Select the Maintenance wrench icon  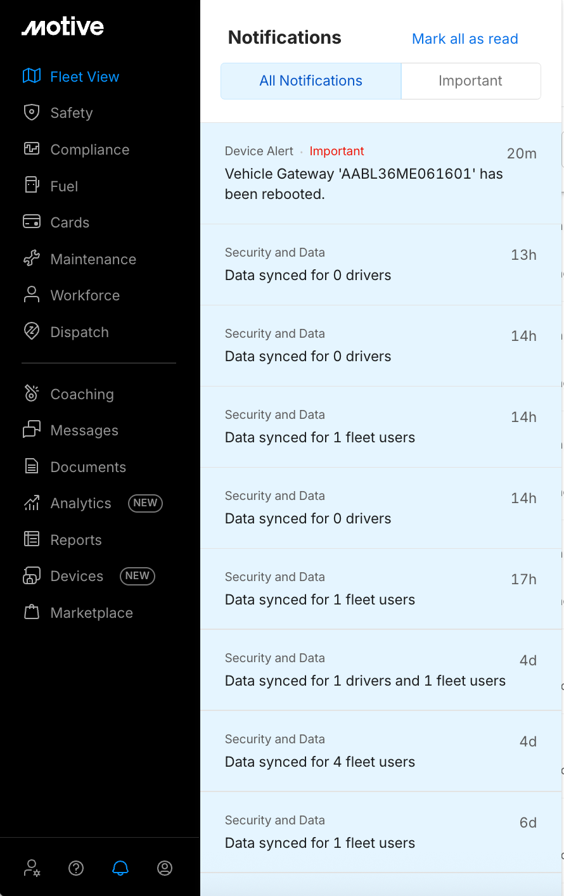tap(32, 259)
